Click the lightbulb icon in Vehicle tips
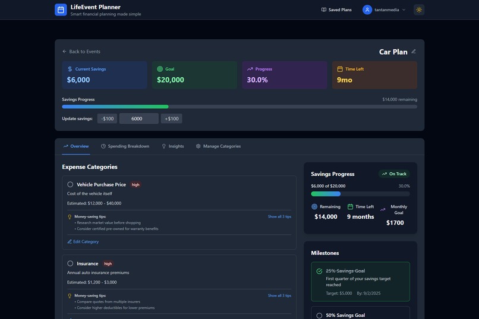The image size is (479, 319). (x=70, y=217)
